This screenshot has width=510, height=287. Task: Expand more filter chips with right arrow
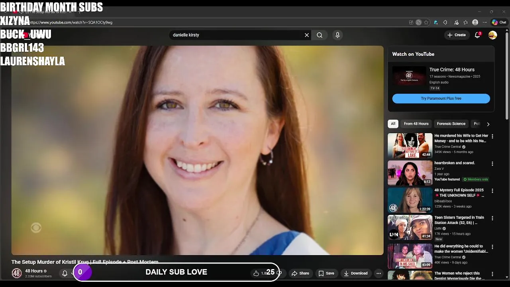click(488, 124)
